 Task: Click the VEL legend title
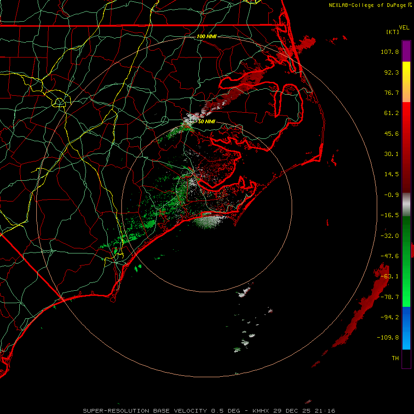pos(404,28)
